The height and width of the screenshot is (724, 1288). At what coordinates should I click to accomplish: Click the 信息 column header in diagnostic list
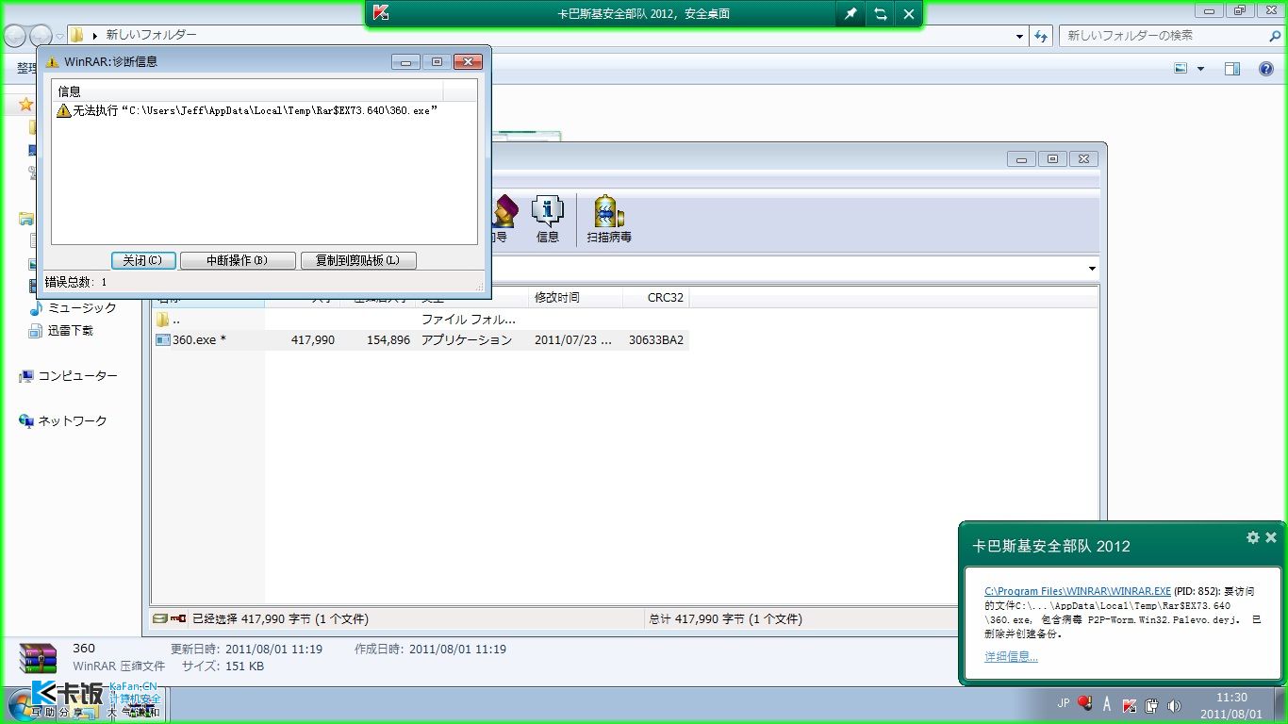click(x=247, y=91)
